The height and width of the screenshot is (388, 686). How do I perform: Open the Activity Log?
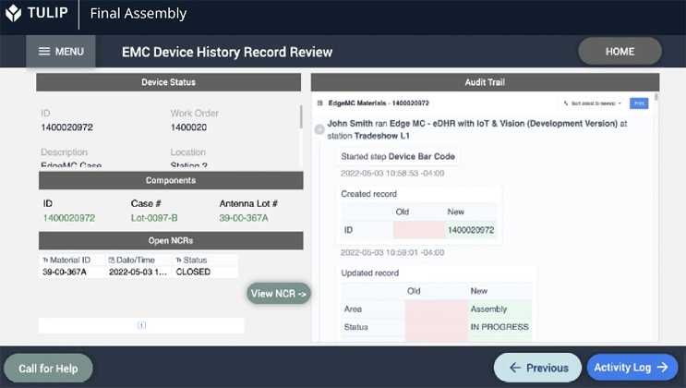coord(631,368)
